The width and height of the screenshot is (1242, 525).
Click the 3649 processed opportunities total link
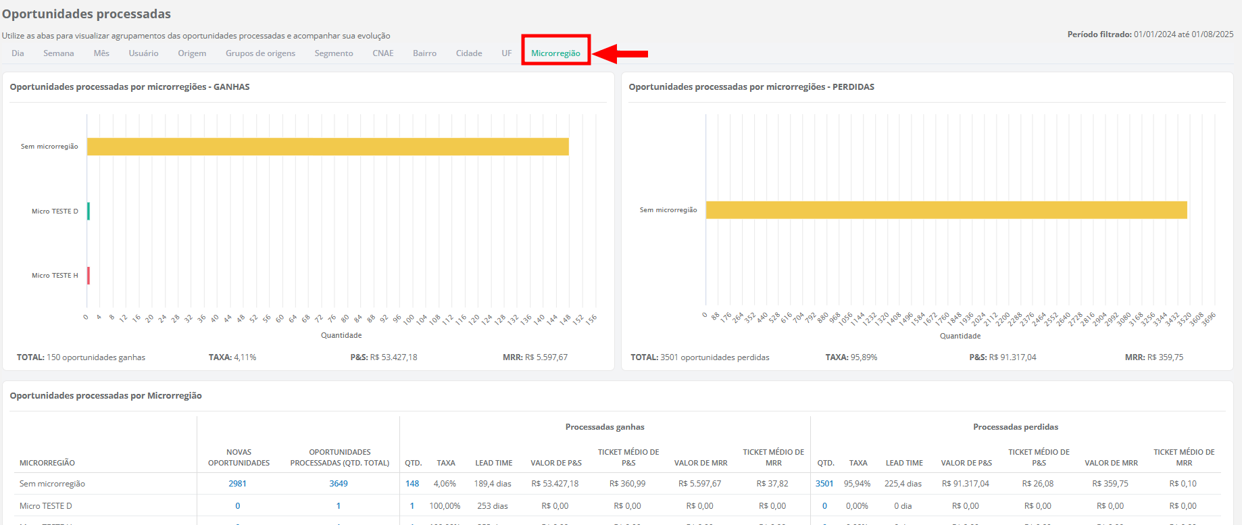point(339,484)
